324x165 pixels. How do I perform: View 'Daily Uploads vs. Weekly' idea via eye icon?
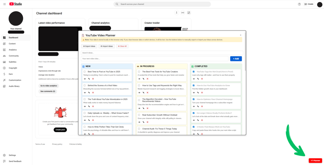pos(85,120)
